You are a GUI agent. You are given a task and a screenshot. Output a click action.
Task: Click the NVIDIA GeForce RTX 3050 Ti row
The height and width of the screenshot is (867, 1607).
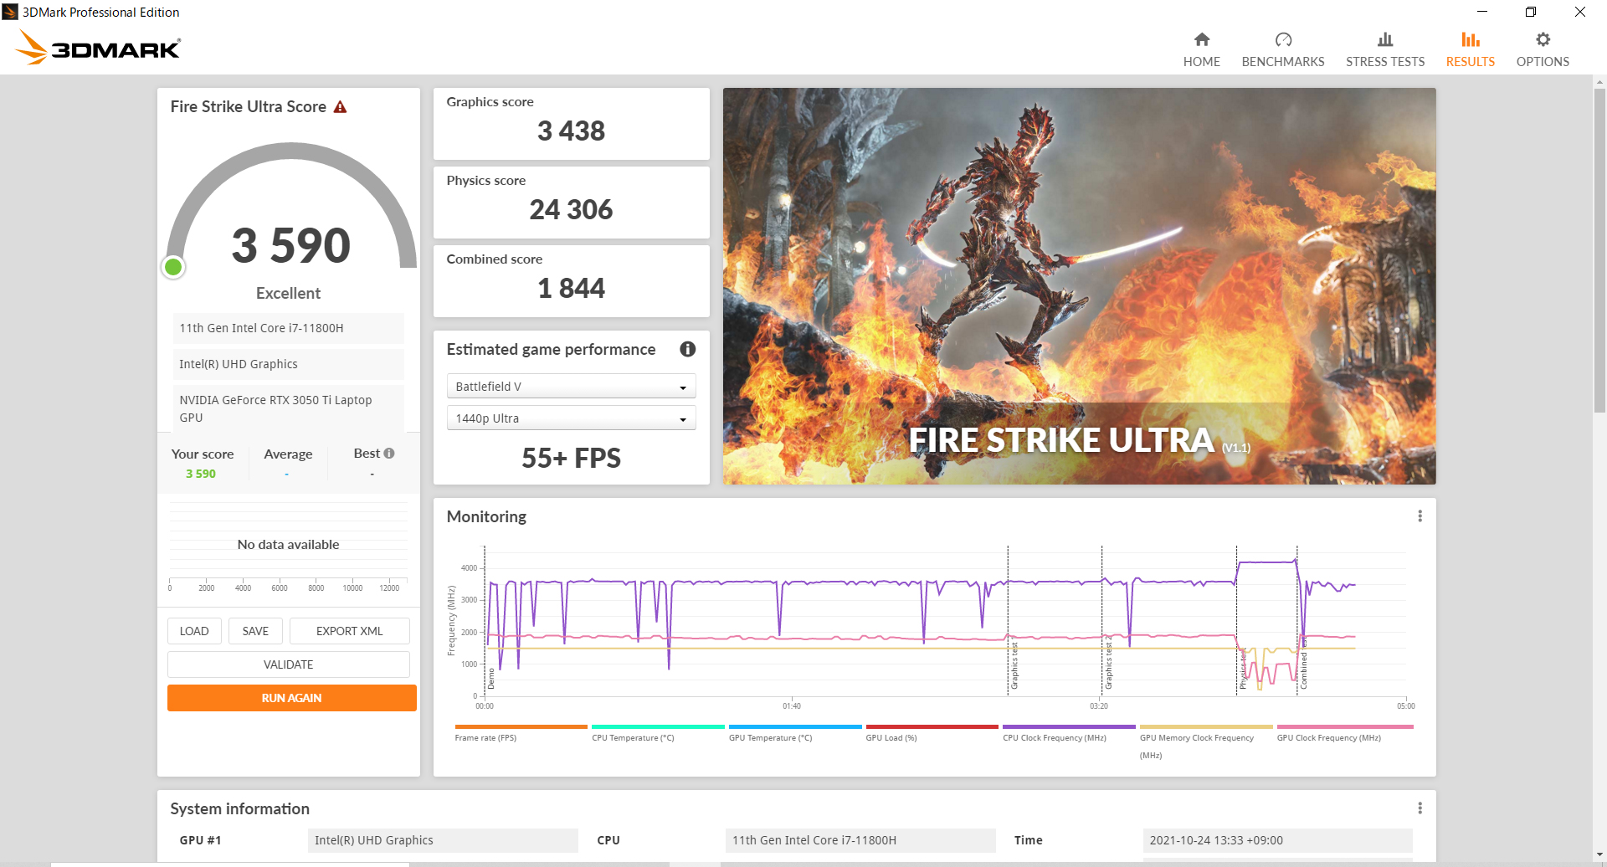(x=288, y=408)
